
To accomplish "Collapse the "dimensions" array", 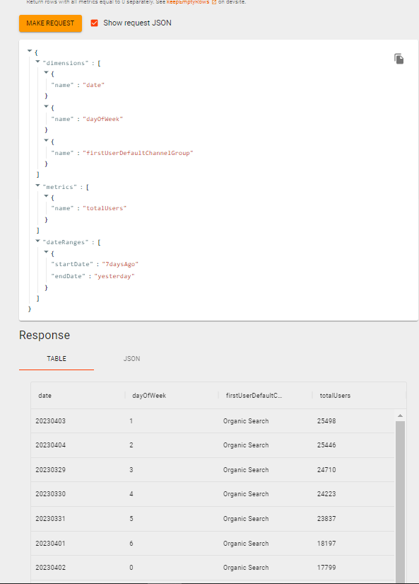I will click(37, 62).
